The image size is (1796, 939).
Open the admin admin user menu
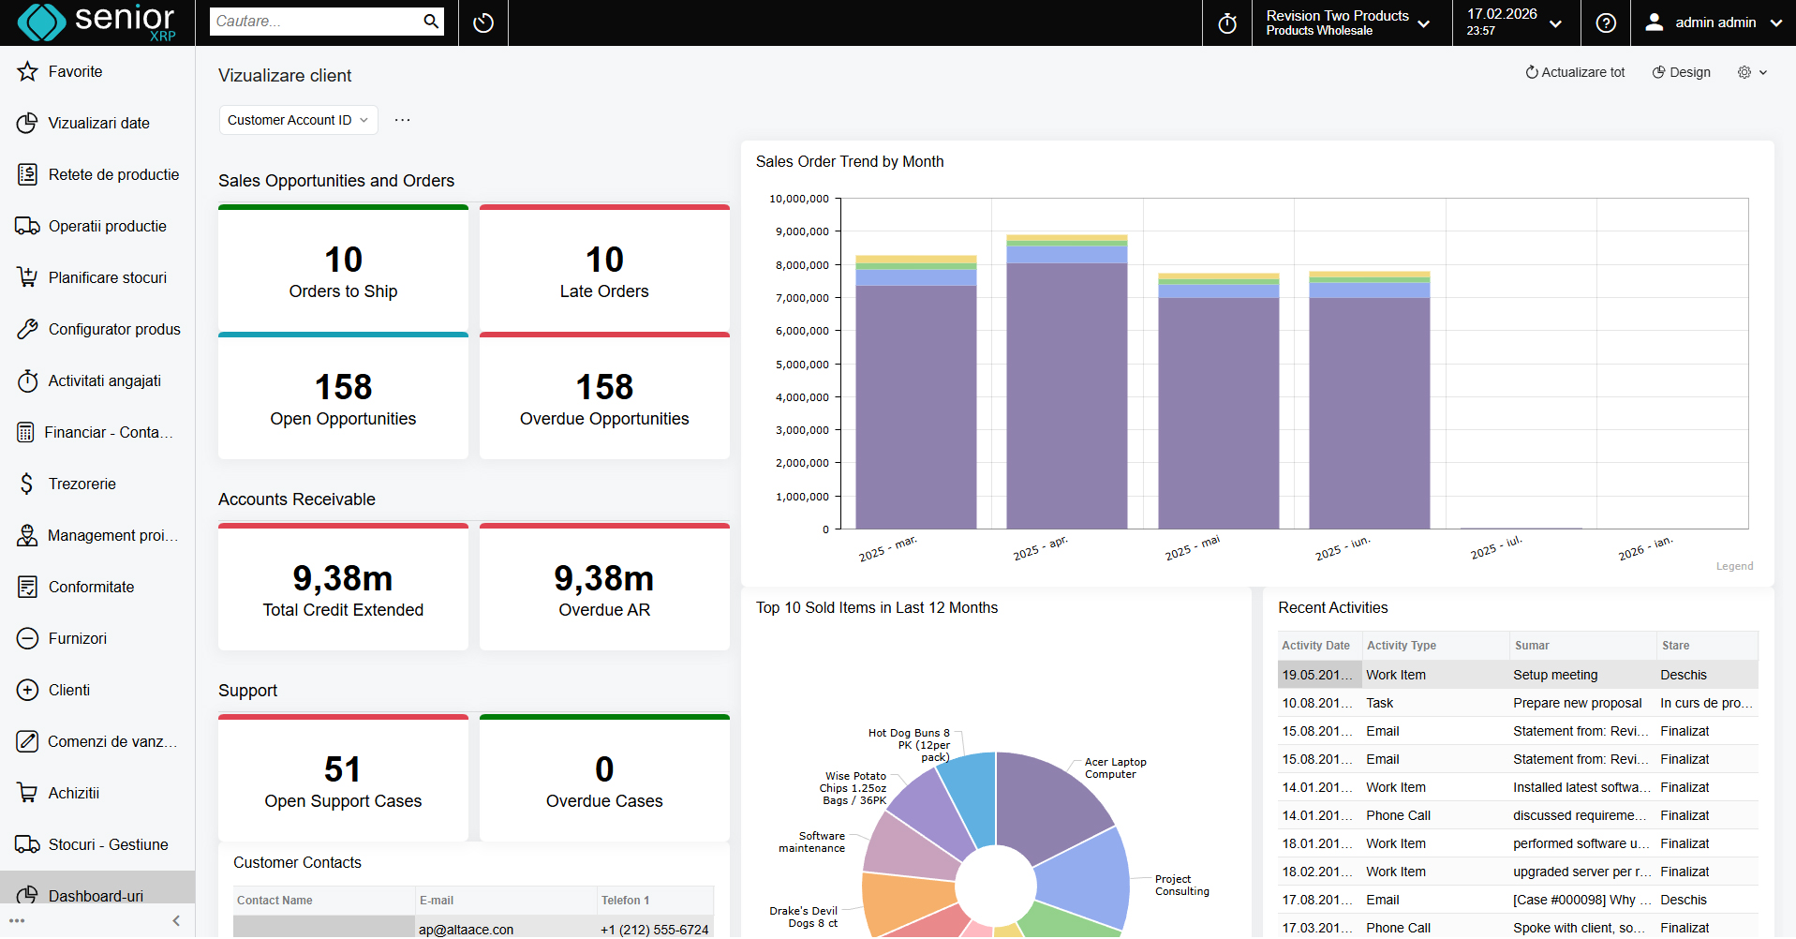[1714, 22]
